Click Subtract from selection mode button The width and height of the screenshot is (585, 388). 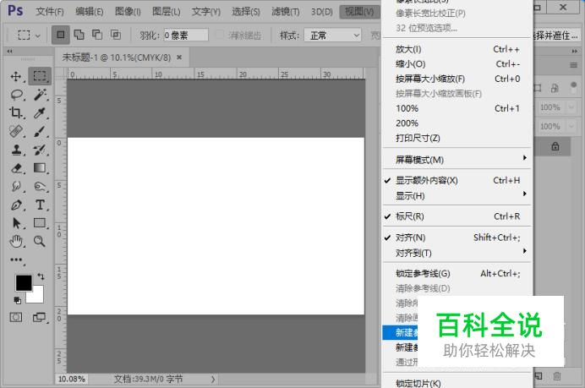coord(97,35)
